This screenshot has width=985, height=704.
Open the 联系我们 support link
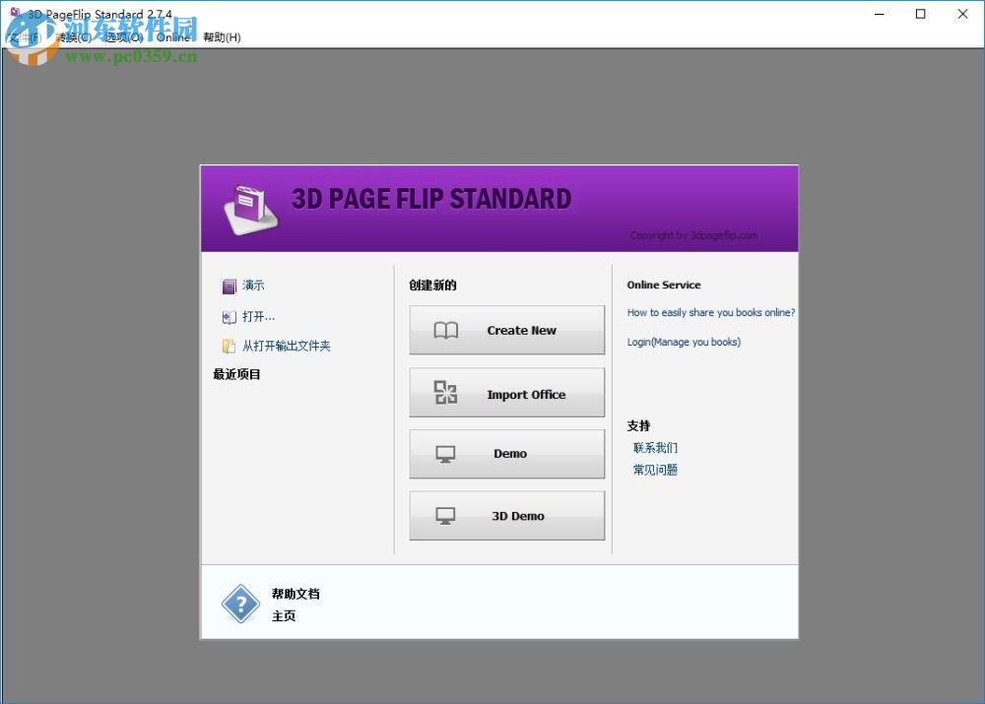click(654, 447)
